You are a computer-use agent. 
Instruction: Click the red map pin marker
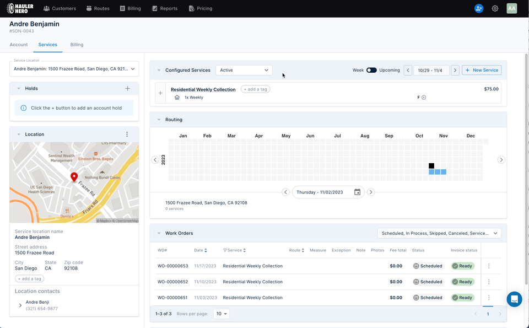(74, 177)
